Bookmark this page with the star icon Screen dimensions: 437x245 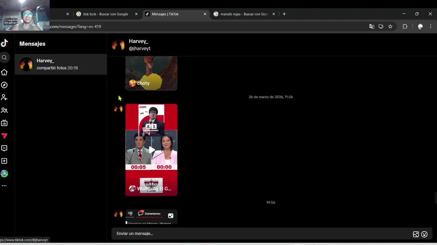[390, 27]
